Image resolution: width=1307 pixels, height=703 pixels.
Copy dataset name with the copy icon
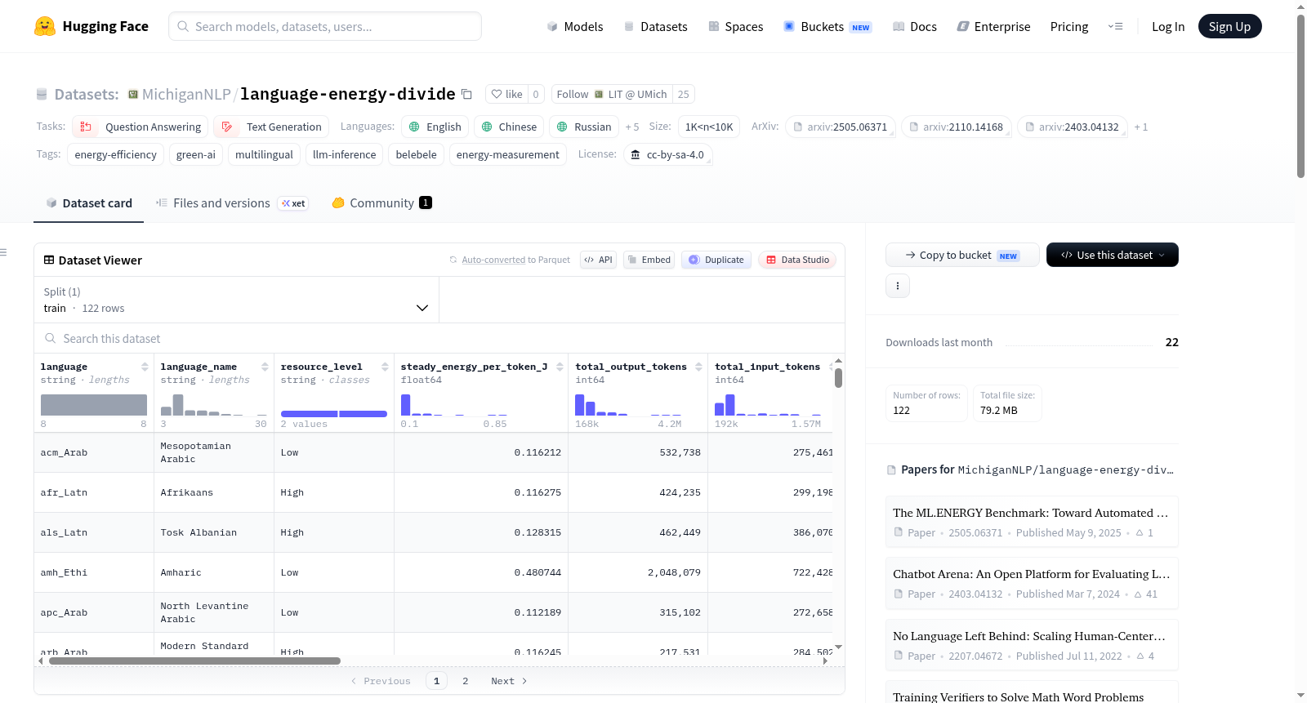coord(466,94)
